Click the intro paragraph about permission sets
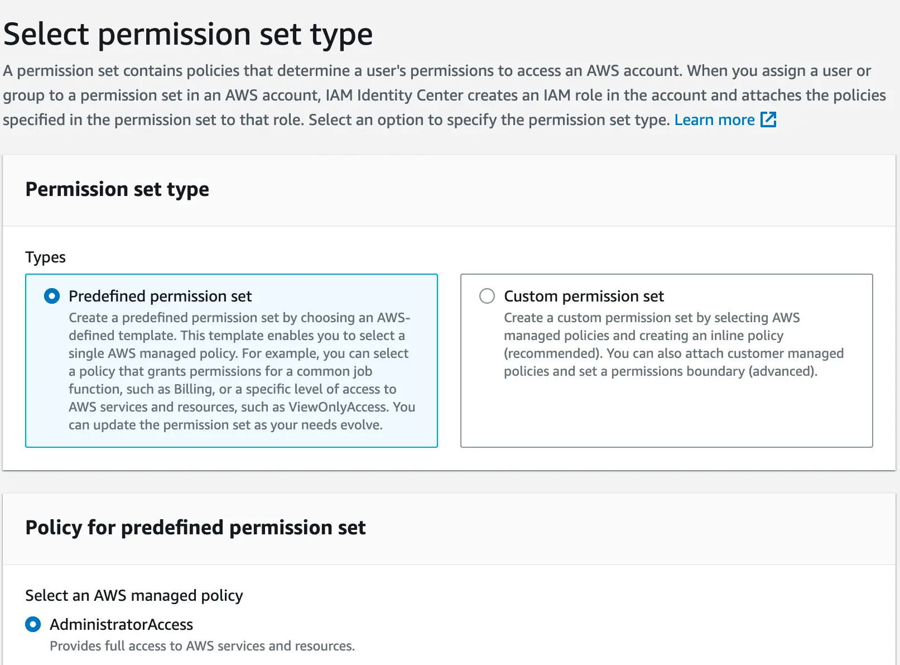 435,95
